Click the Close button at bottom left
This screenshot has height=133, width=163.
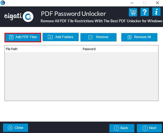(16, 128)
